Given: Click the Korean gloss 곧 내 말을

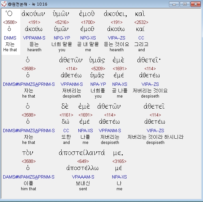Looking at the screenshot, I should click(x=88, y=44).
